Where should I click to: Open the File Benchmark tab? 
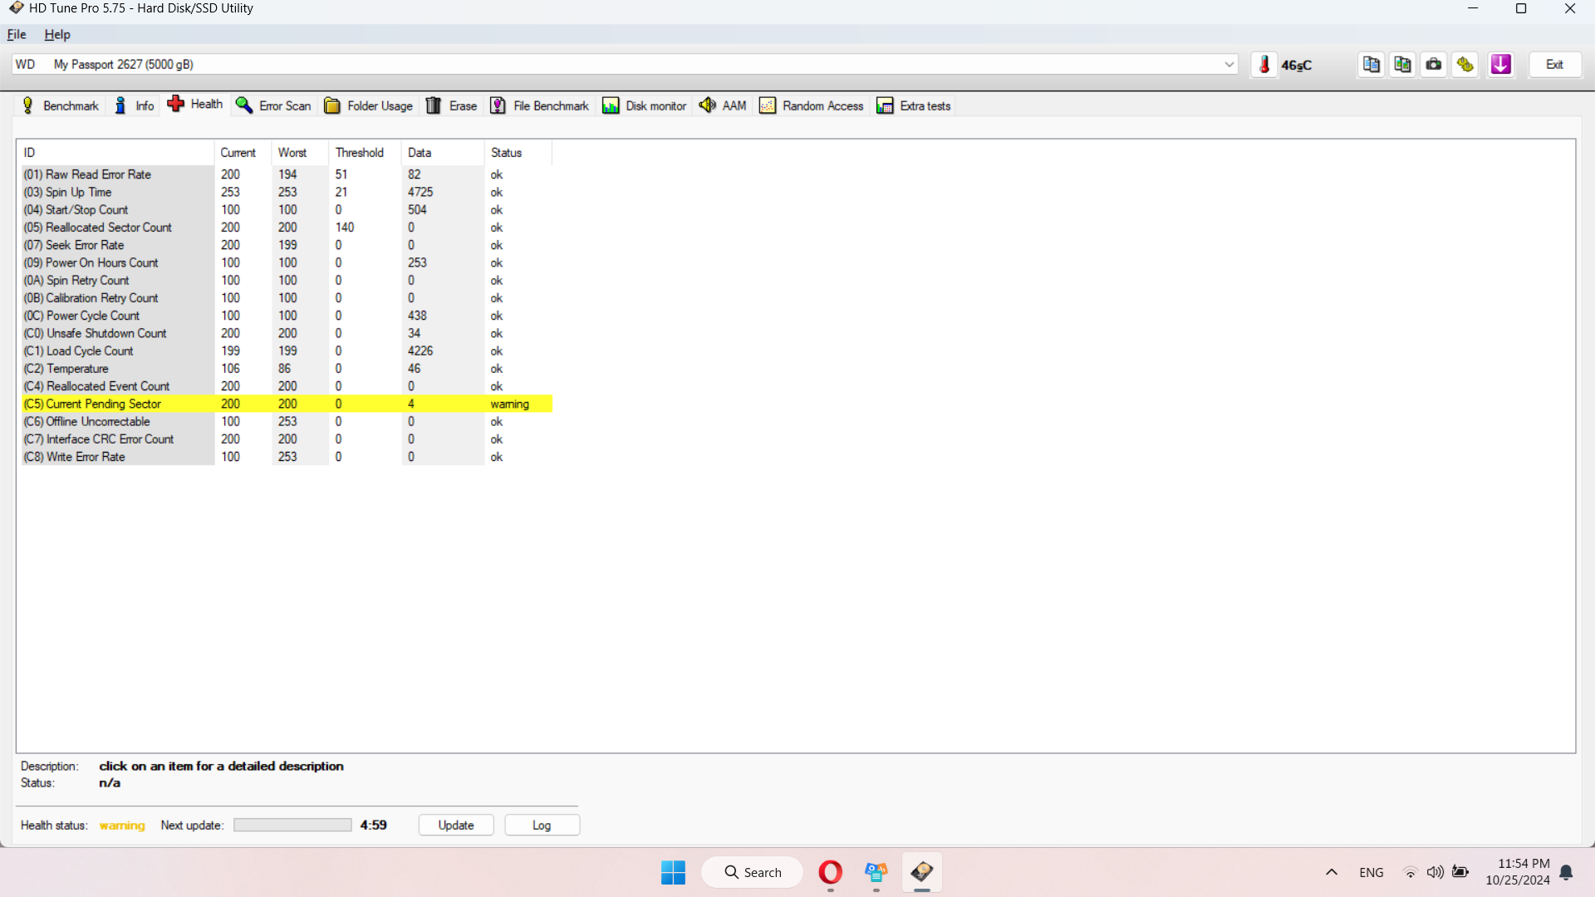(x=539, y=105)
